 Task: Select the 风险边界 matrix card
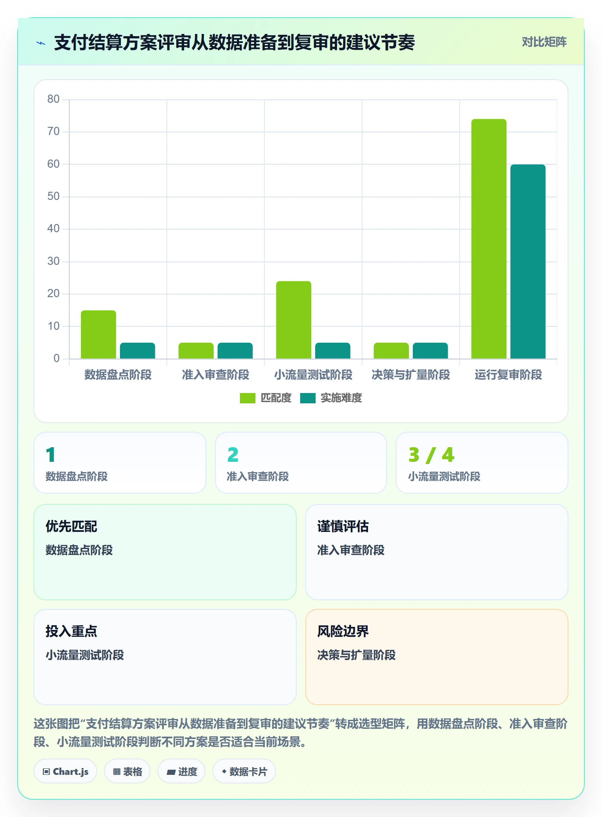coord(437,657)
